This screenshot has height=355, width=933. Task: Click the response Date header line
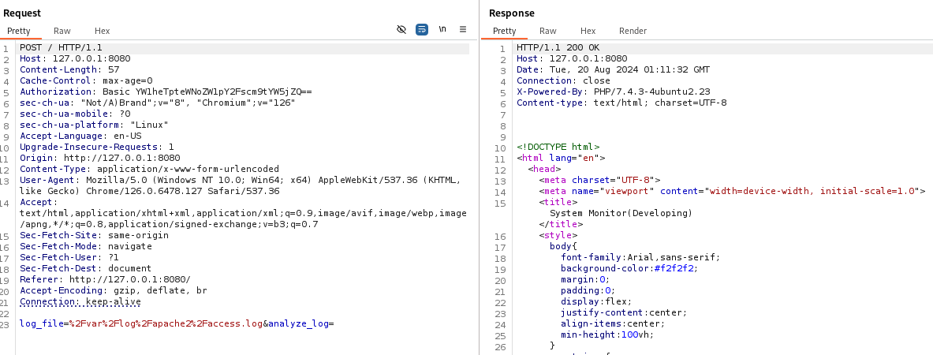[613, 69]
